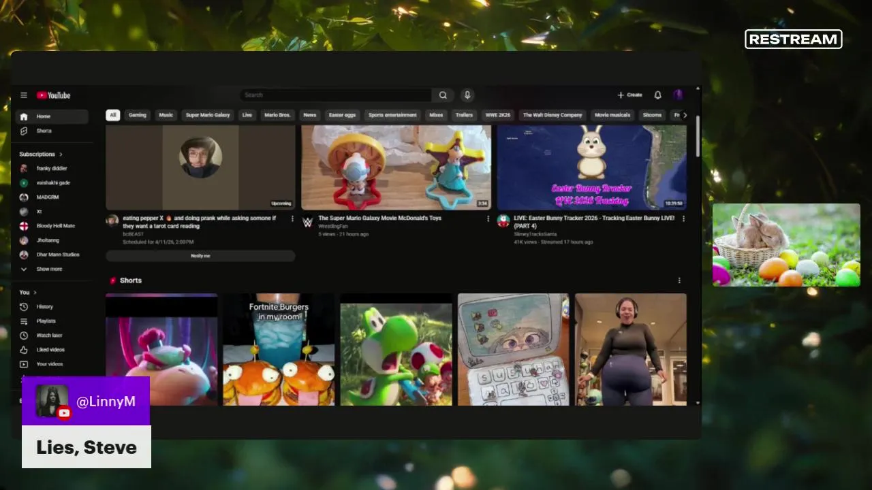Screen dimensions: 872x490
Task: Open the hamburger guide menu
Action: pos(24,95)
